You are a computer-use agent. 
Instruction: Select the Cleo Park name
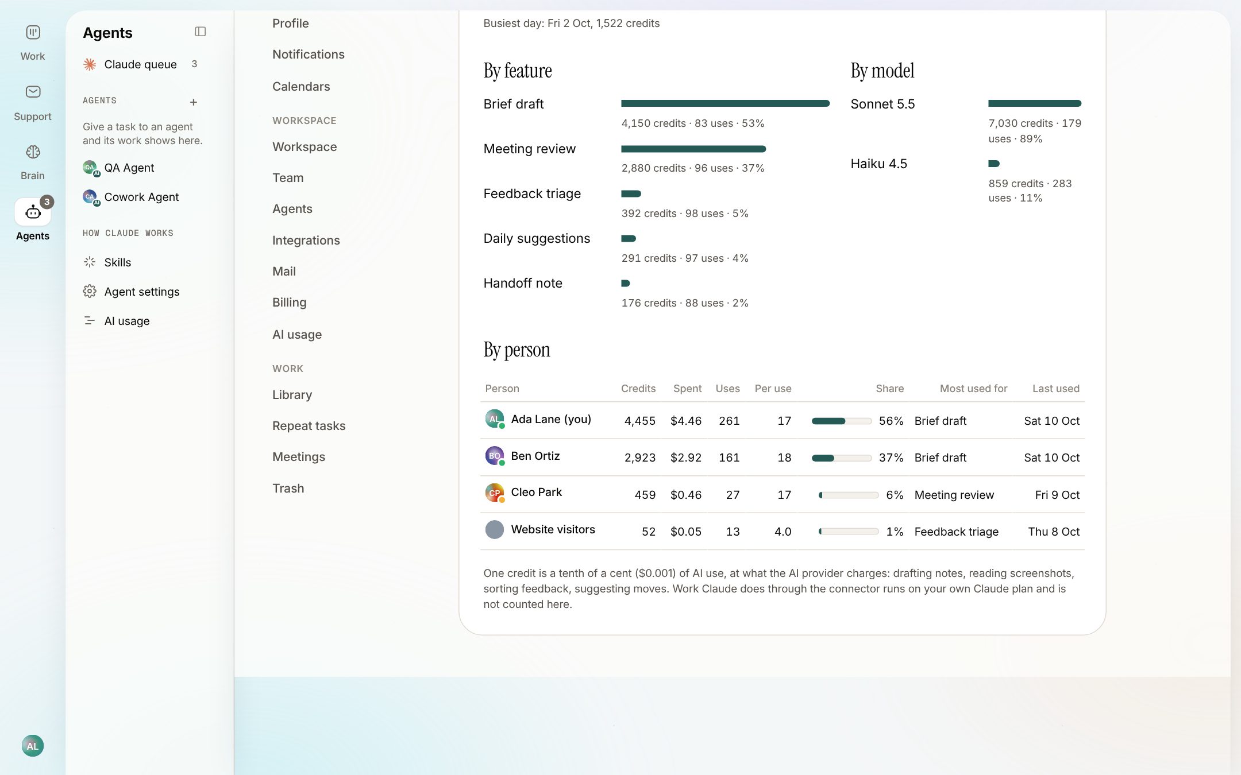pyautogui.click(x=537, y=492)
